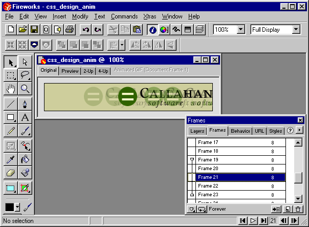
Task: Open the stroke color swatch dropdown arrow
Action: point(17,207)
